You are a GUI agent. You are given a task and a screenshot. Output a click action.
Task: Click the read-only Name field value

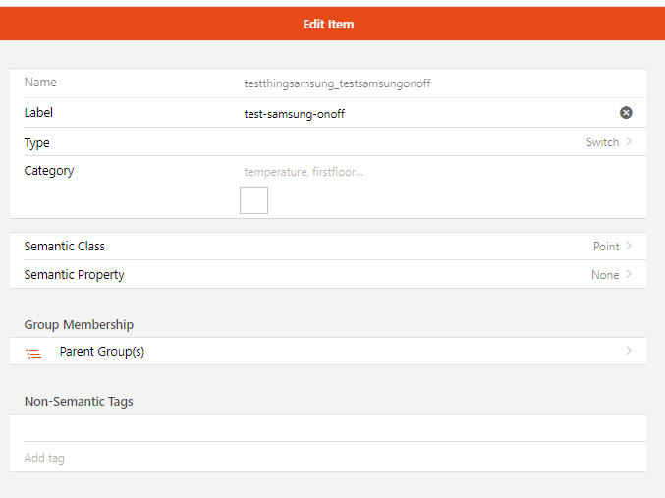337,83
